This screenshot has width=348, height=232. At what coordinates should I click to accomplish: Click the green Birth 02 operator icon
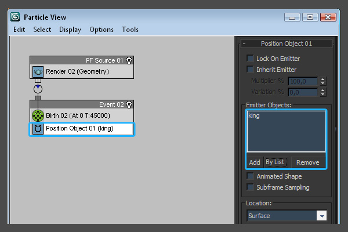(x=38, y=115)
